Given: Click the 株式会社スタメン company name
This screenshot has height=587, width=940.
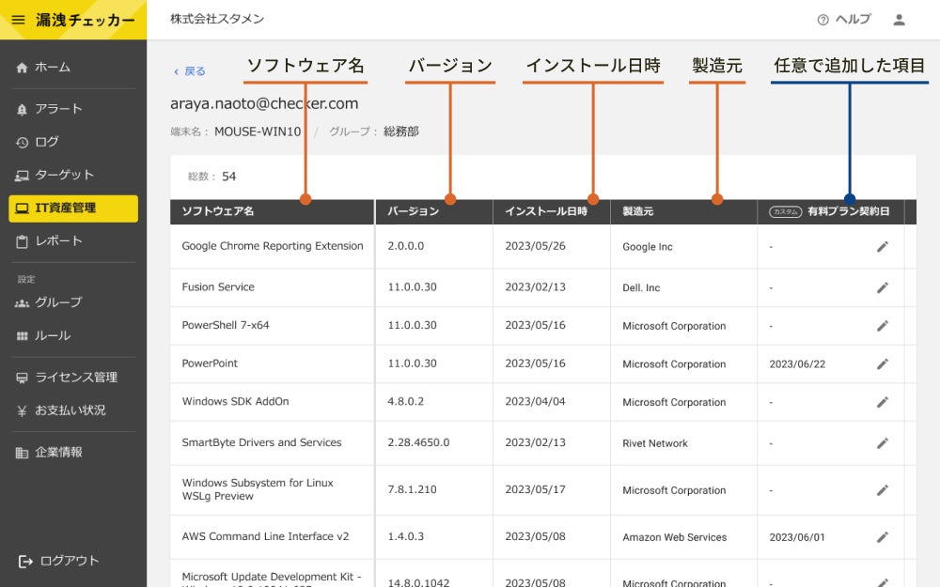Looking at the screenshot, I should (x=217, y=19).
